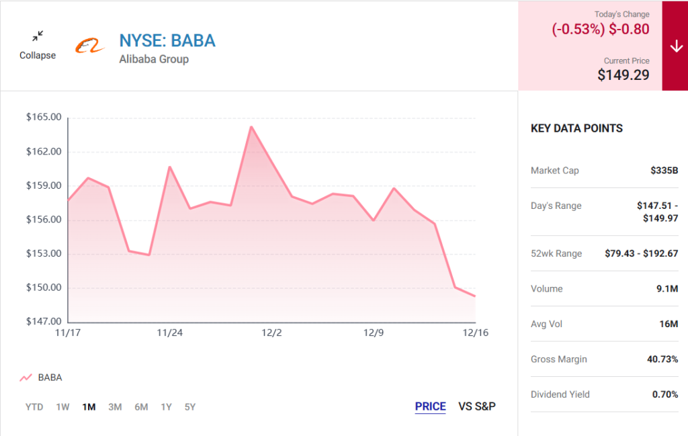Show the 5Y price history

pyautogui.click(x=190, y=406)
